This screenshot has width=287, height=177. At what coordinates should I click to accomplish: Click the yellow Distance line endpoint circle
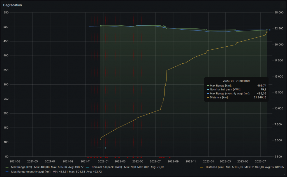tap(267, 32)
